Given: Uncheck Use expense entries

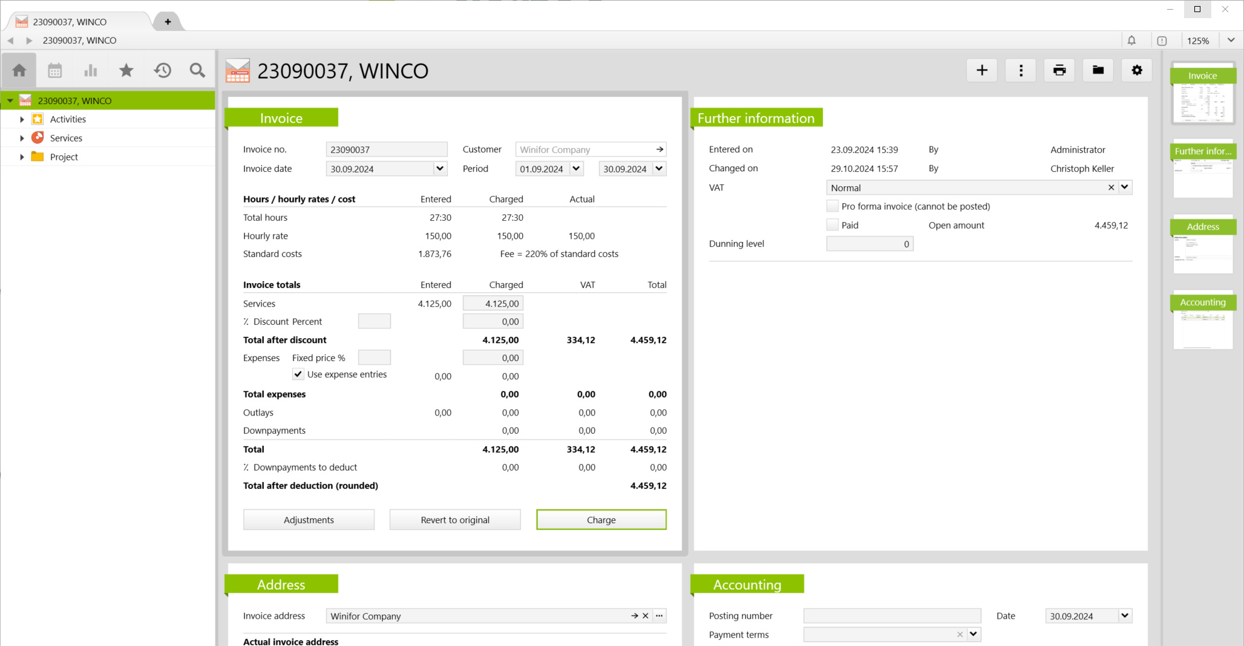Looking at the screenshot, I should [x=298, y=374].
